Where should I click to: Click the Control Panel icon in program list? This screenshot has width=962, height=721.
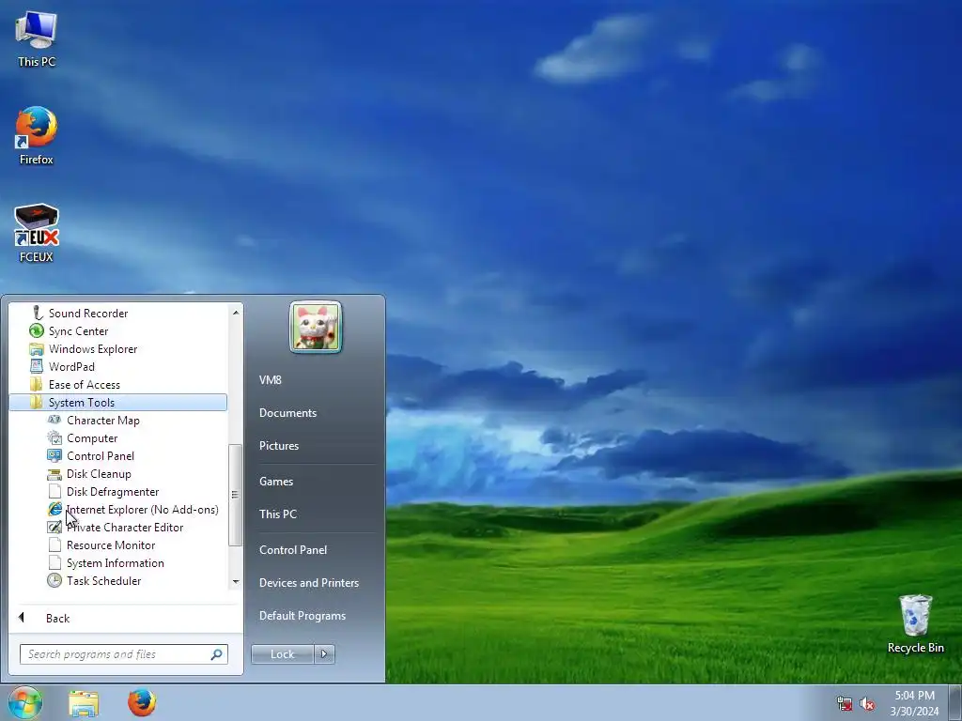54,455
